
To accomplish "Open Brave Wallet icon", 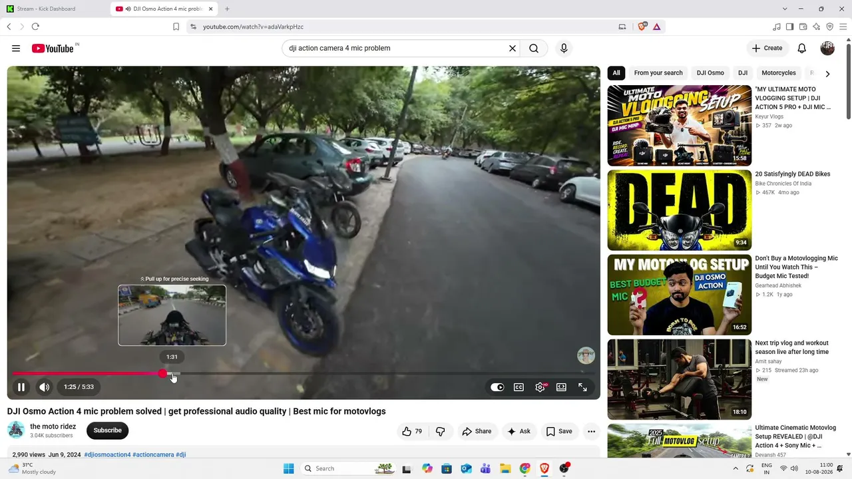I will (x=803, y=27).
